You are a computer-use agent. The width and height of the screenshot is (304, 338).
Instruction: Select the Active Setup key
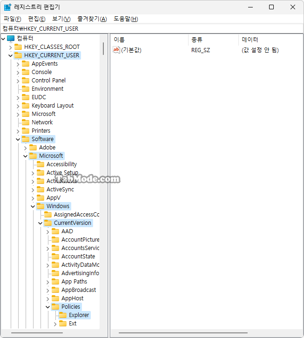coord(62,173)
